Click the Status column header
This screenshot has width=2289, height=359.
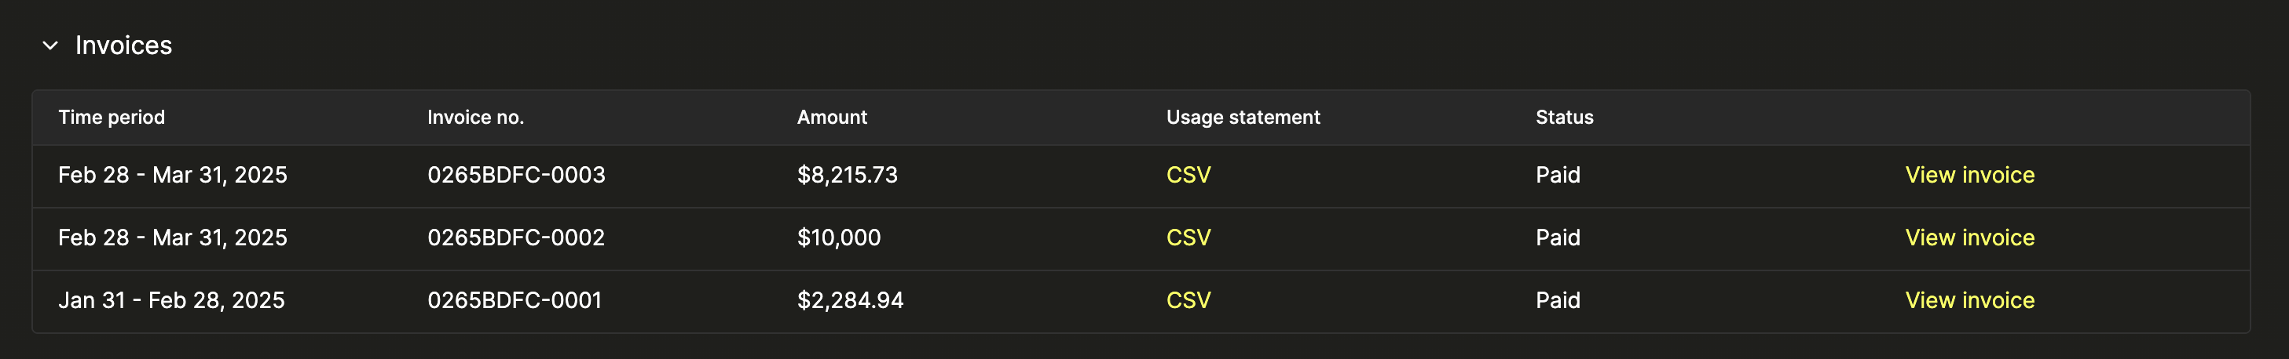[1564, 117]
